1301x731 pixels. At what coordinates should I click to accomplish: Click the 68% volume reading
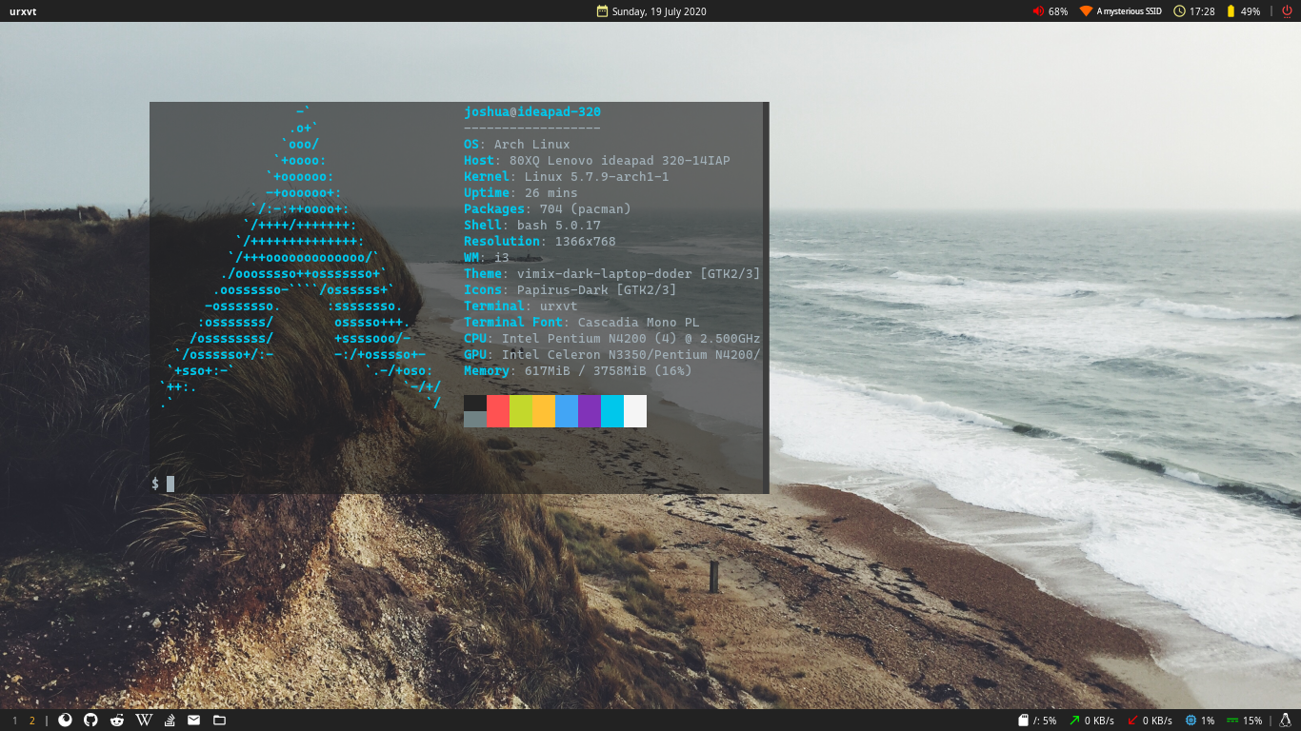point(1058,11)
